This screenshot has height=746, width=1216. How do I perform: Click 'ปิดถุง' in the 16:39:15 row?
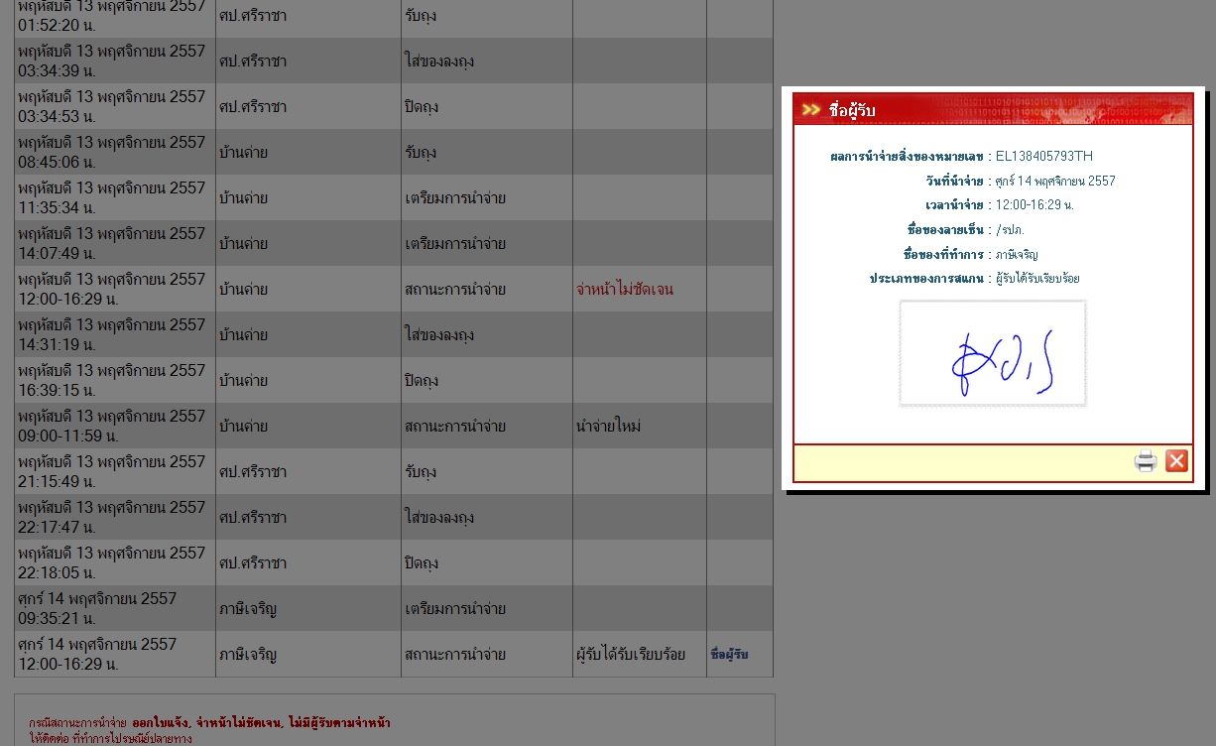pyautogui.click(x=422, y=381)
